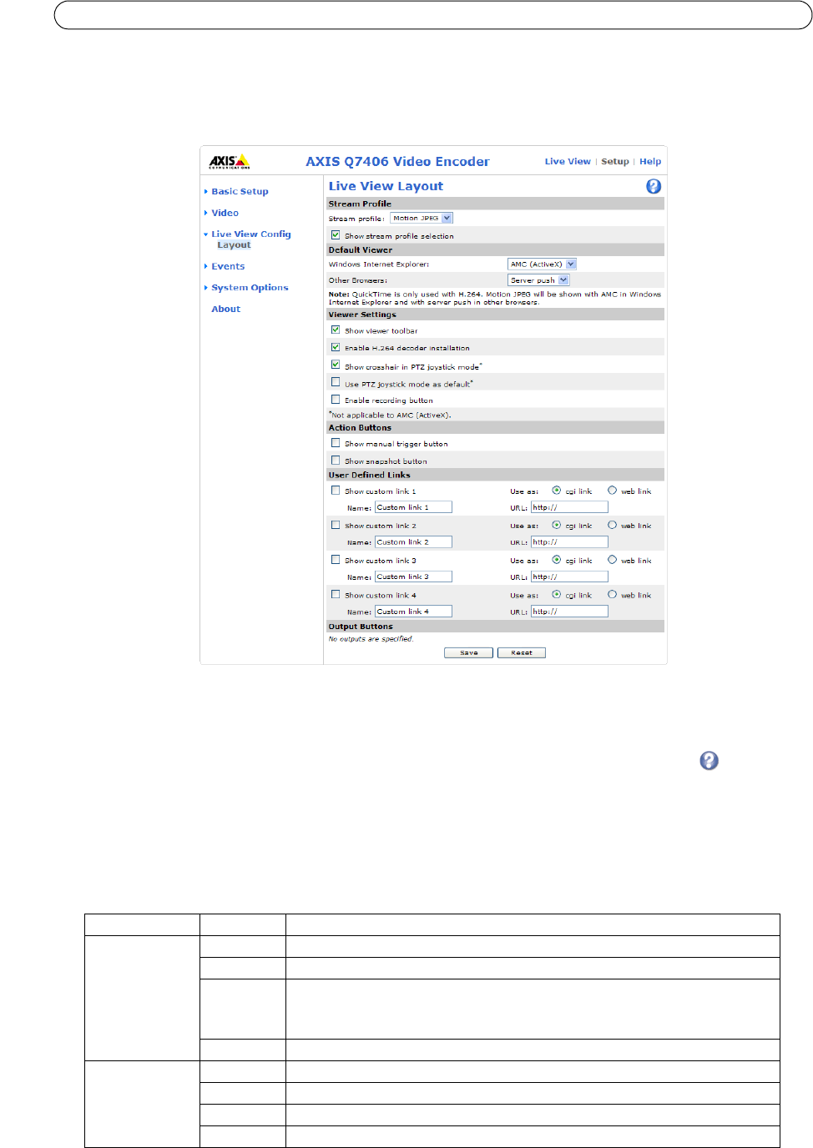Screen dimensions: 813x1148
Task: Toggle Show stream profile selection checkbox
Action: pyautogui.click(x=336, y=235)
